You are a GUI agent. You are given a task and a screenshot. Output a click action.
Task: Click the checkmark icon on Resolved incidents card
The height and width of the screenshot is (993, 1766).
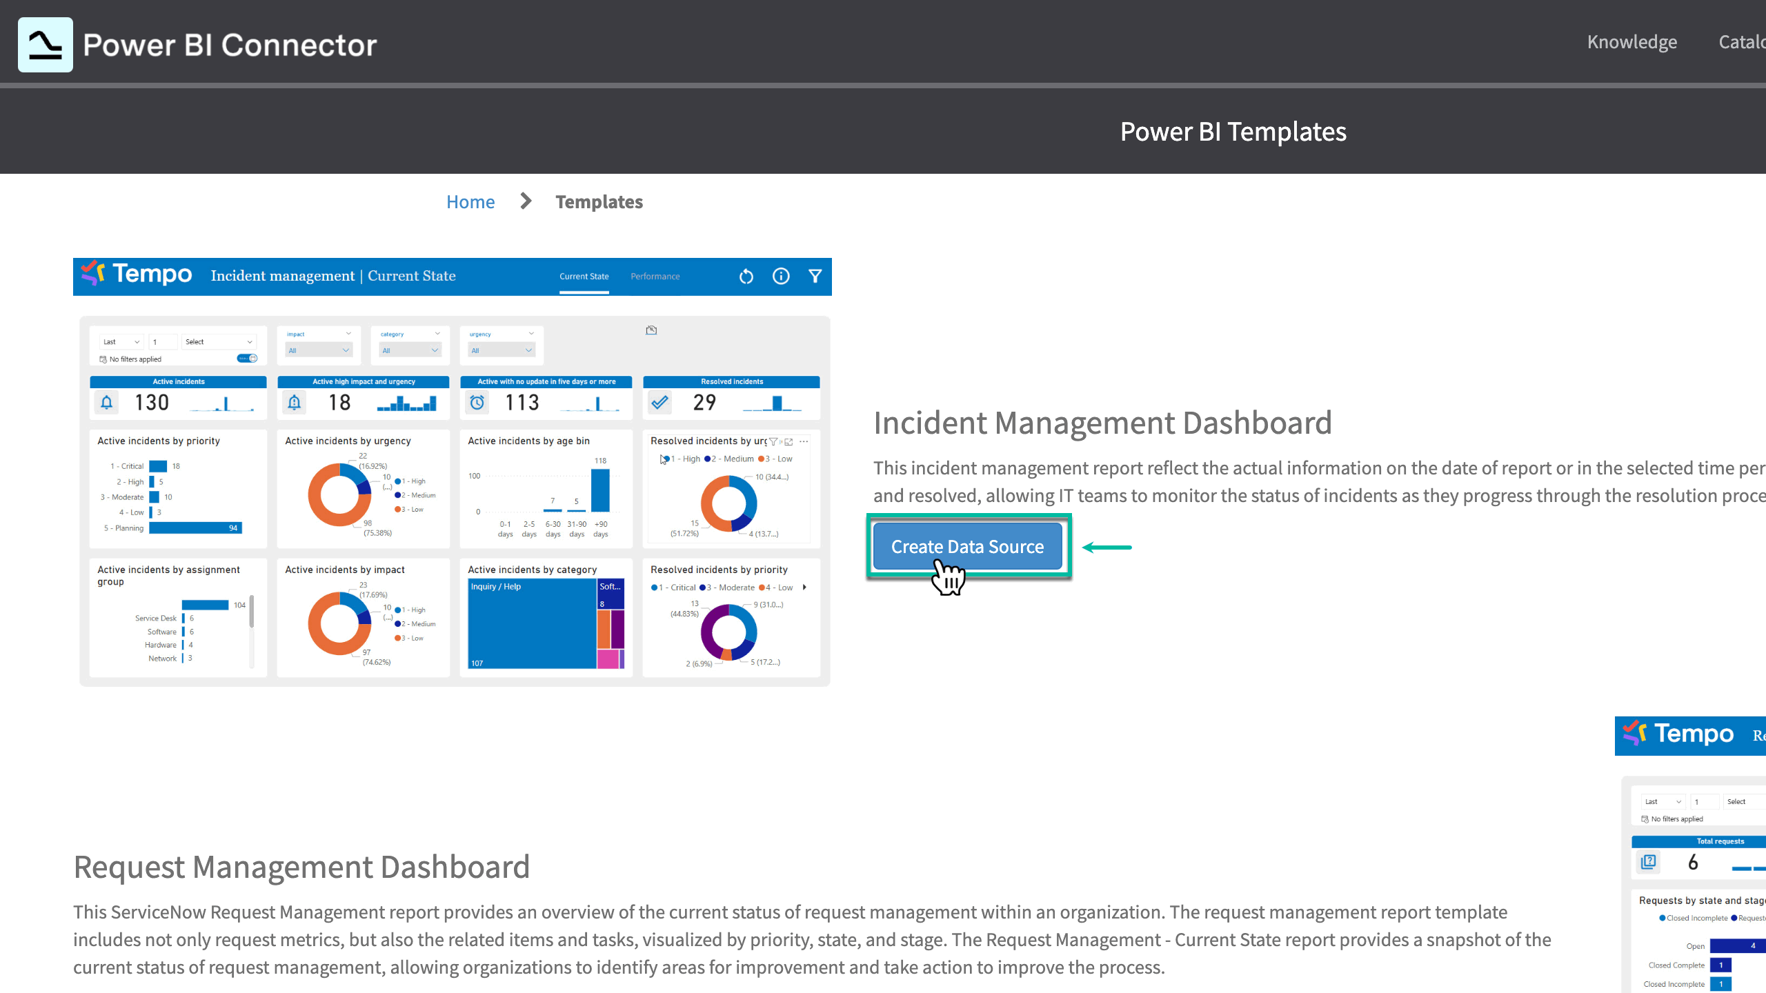[x=659, y=403]
